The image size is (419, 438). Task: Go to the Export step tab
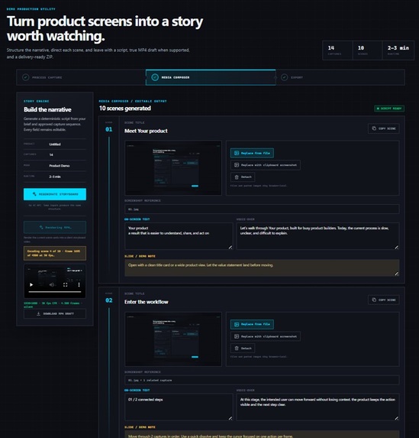[340, 77]
